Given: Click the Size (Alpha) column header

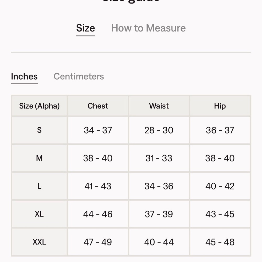Looking at the screenshot, I should (x=40, y=106).
